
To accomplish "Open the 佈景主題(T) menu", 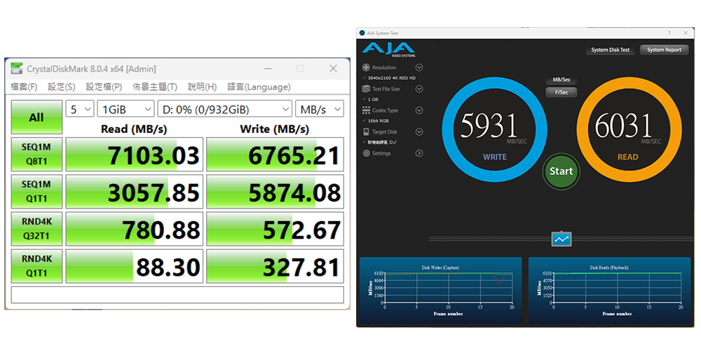I will coord(155,87).
